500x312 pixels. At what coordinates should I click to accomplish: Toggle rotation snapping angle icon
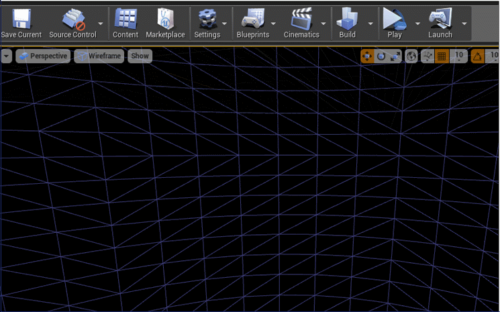[x=477, y=56]
